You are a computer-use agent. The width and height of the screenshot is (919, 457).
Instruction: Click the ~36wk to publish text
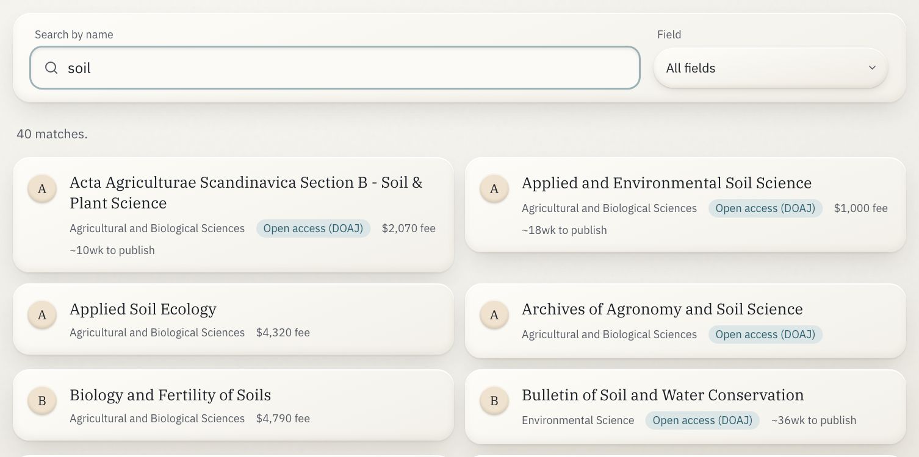[814, 420]
